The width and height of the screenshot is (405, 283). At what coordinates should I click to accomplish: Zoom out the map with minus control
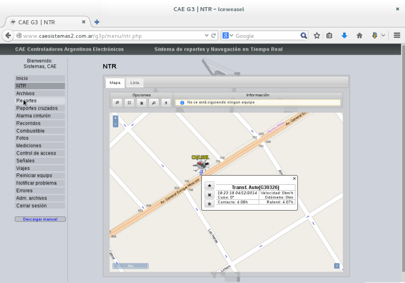pos(116,124)
